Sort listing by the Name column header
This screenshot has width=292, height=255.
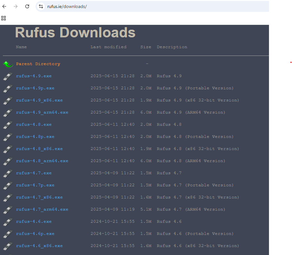(21, 47)
